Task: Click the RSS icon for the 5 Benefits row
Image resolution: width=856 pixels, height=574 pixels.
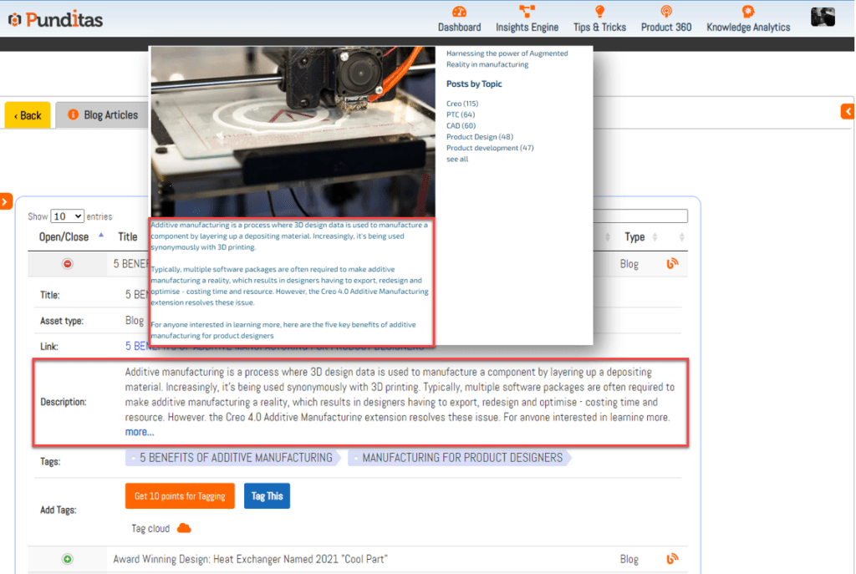Action: click(x=672, y=264)
